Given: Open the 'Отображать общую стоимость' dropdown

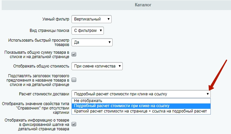Looking at the screenshot, I should (97, 66).
